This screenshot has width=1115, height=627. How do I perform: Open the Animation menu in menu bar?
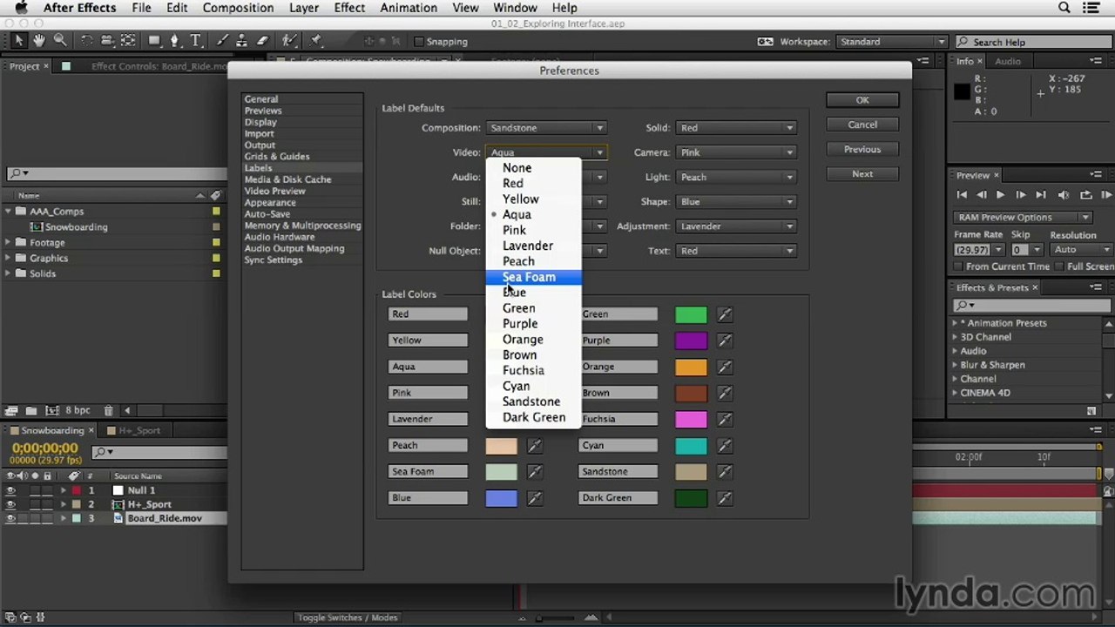[409, 8]
